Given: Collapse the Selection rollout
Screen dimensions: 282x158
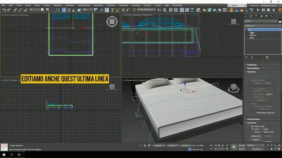Looking at the screenshot, I should point(263,72).
